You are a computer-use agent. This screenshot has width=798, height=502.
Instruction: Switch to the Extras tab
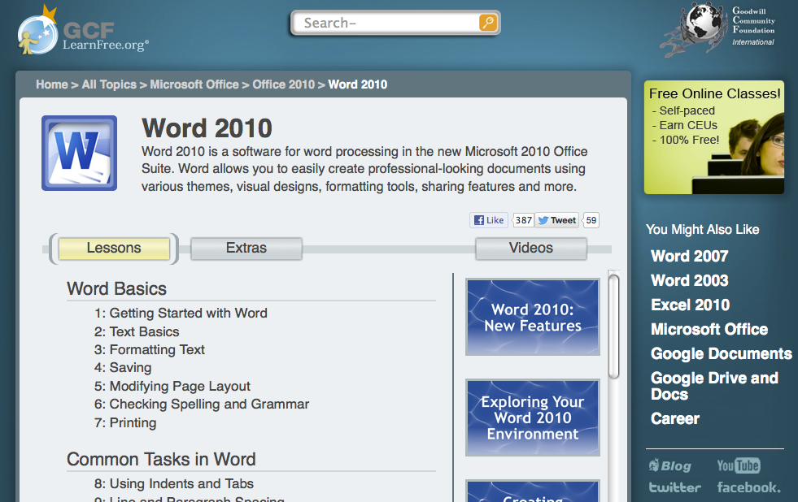[246, 249]
